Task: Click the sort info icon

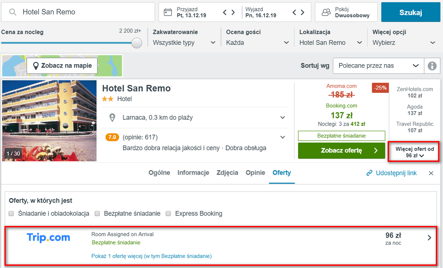Action: pos(431,66)
